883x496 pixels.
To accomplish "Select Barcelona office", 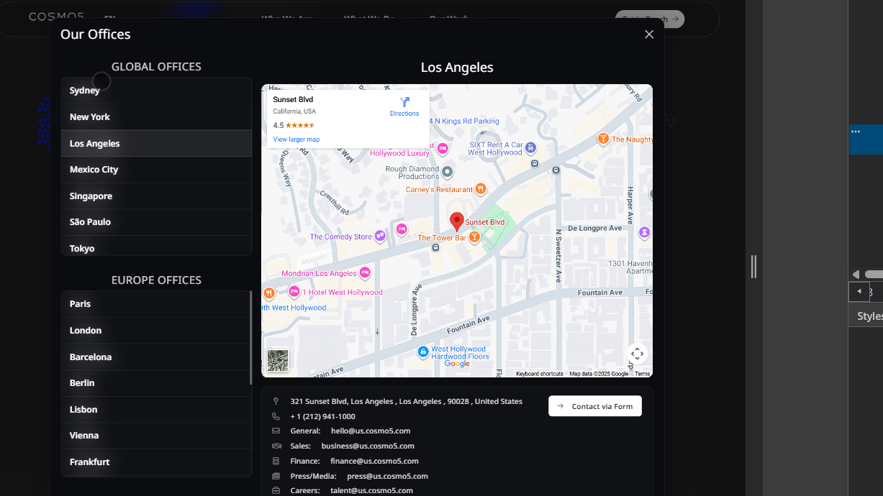I will point(155,357).
